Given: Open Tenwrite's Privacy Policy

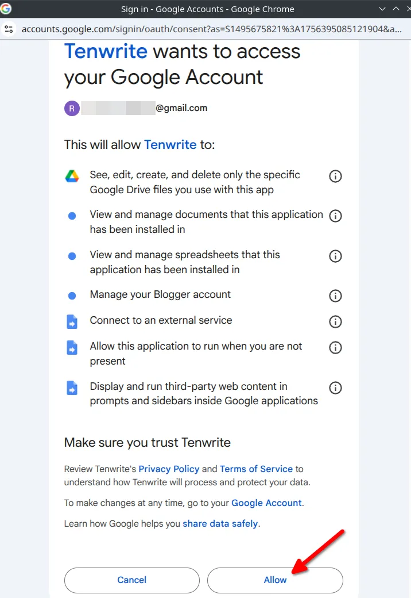Looking at the screenshot, I should tap(169, 469).
